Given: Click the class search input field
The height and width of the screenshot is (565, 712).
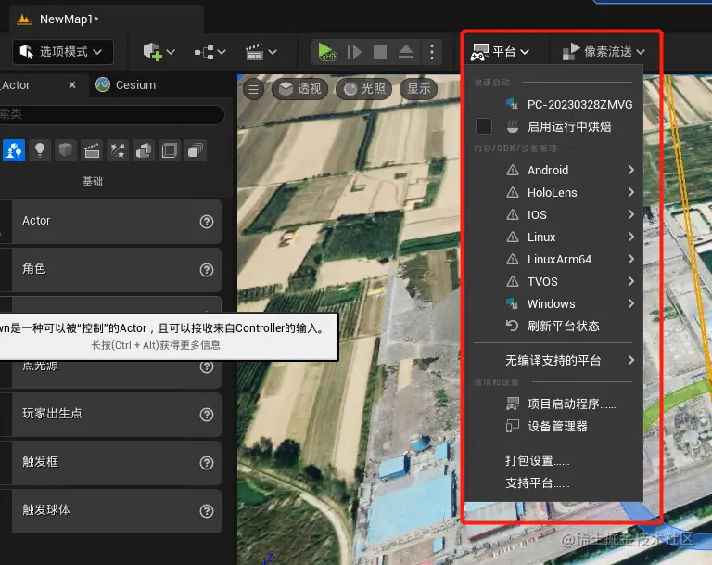Looking at the screenshot, I should [111, 114].
